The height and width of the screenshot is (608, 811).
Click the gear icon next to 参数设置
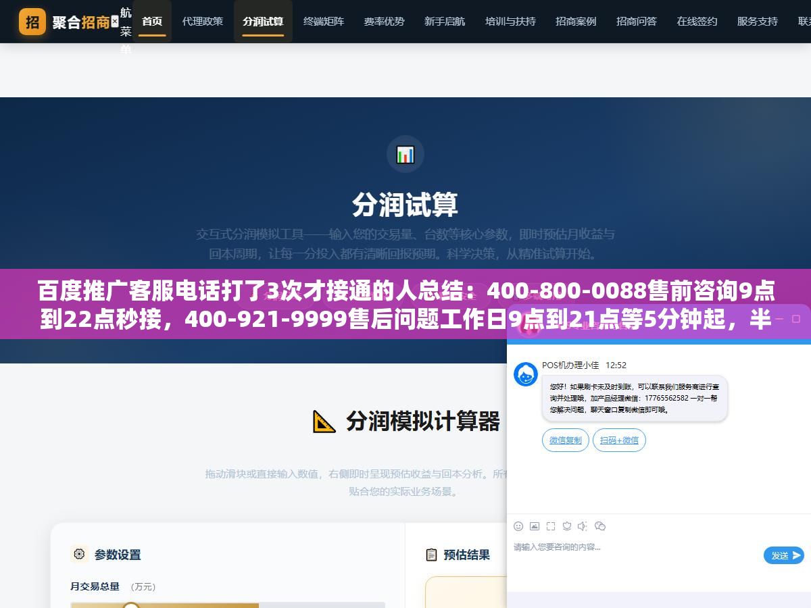80,554
